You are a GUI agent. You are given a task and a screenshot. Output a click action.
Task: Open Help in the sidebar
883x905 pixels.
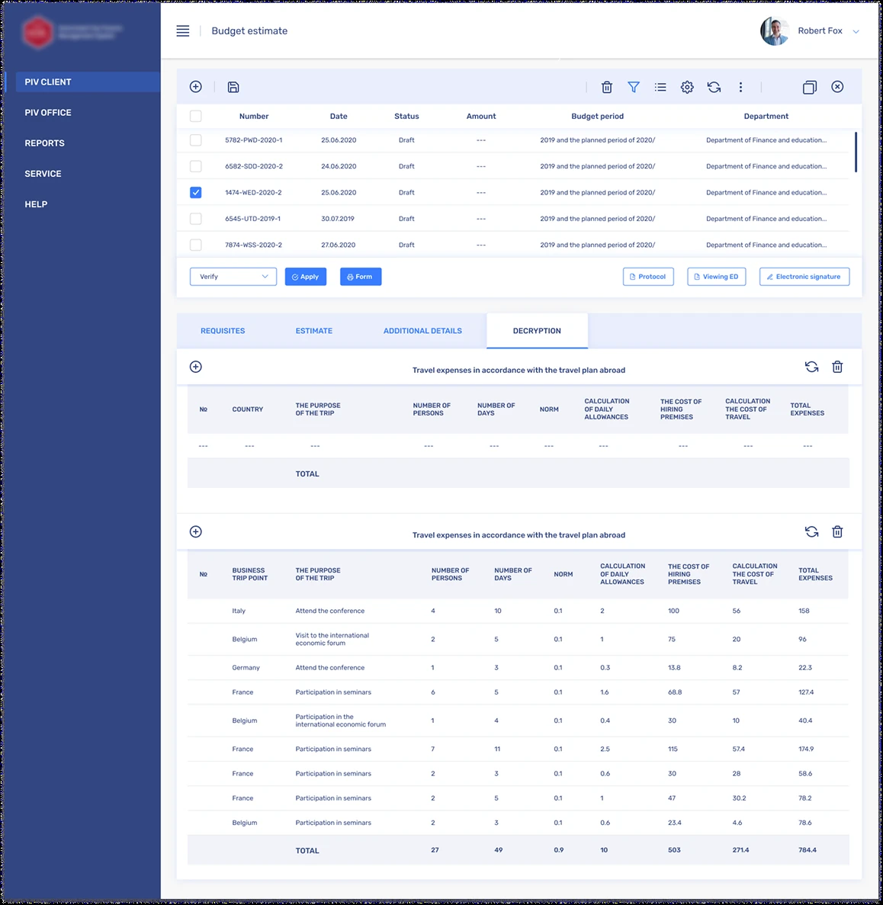coord(36,204)
